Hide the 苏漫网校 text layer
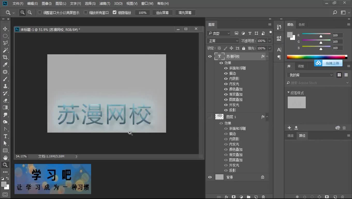Image resolution: width=352 pixels, height=199 pixels. (x=210, y=56)
